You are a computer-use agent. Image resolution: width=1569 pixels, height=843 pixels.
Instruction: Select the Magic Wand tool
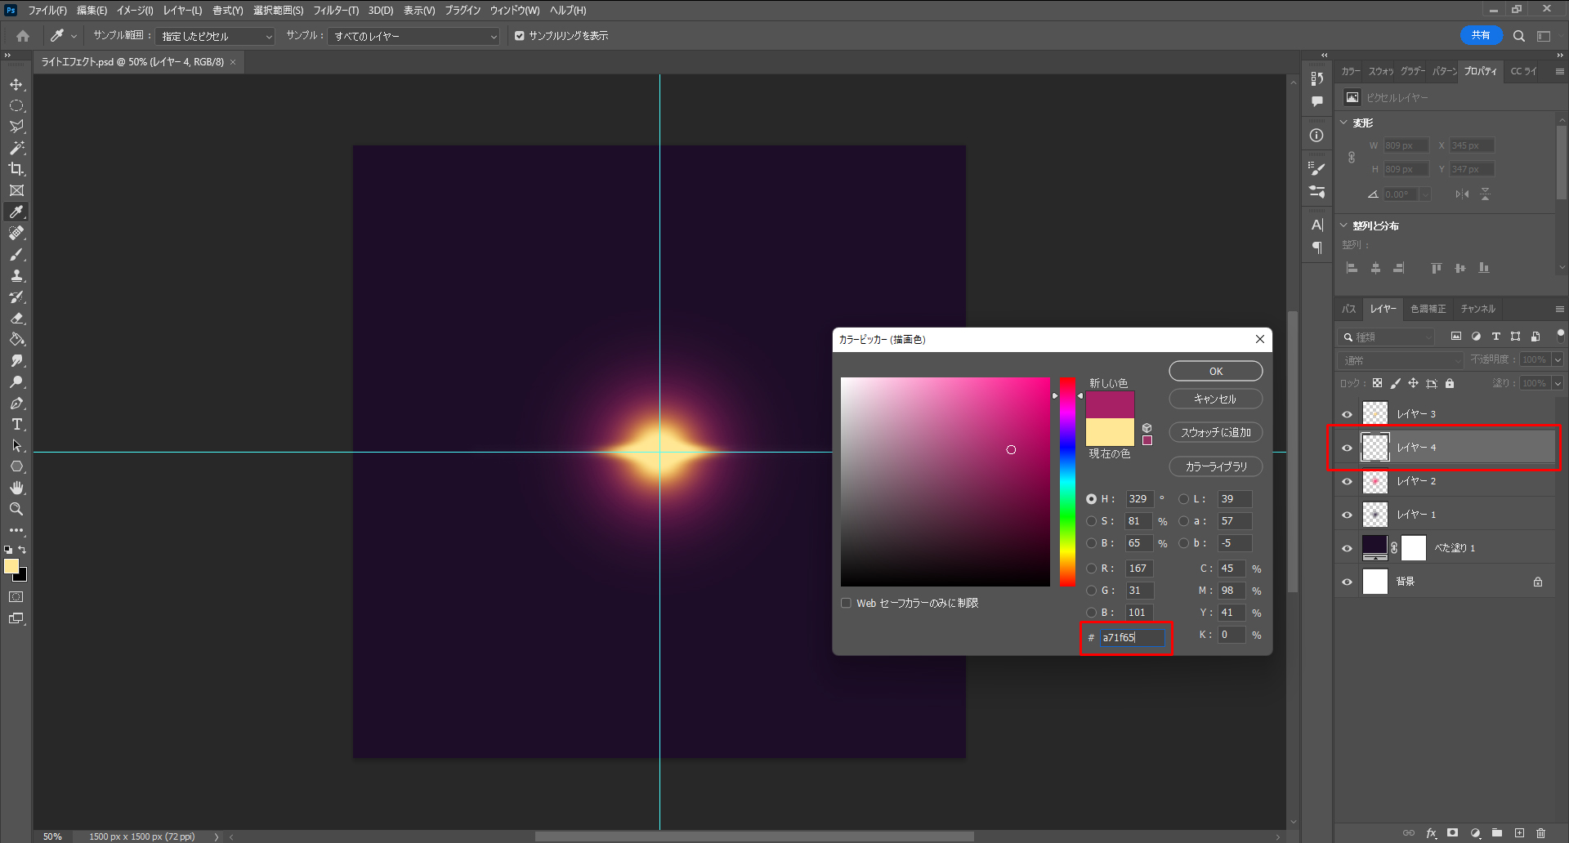[x=16, y=148]
